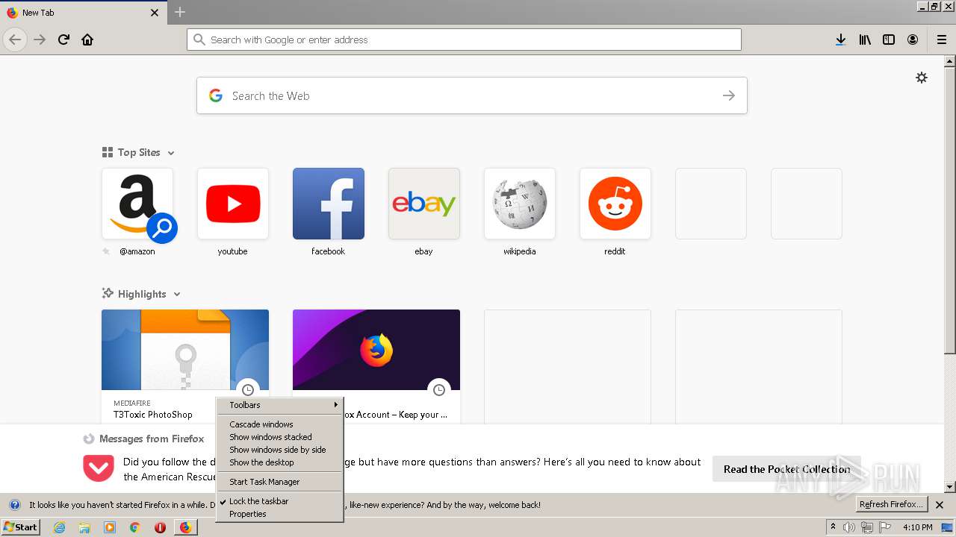Click the scrollbar down arrow

pyautogui.click(x=950, y=487)
